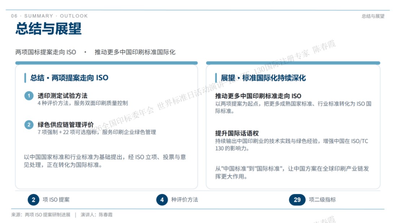Click the footer source 来源：两项 ISO 提案研制进展

[41, 215]
